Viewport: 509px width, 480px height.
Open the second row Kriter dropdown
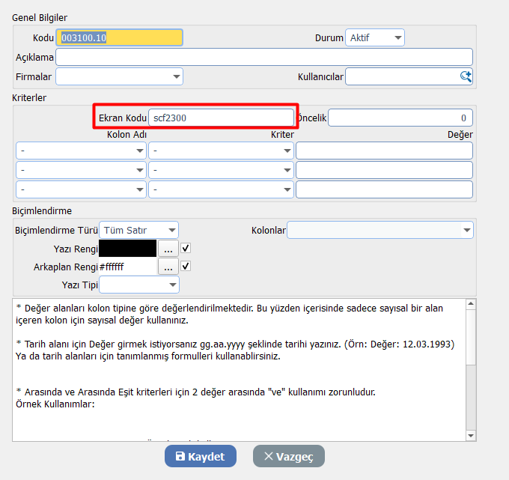coord(221,170)
